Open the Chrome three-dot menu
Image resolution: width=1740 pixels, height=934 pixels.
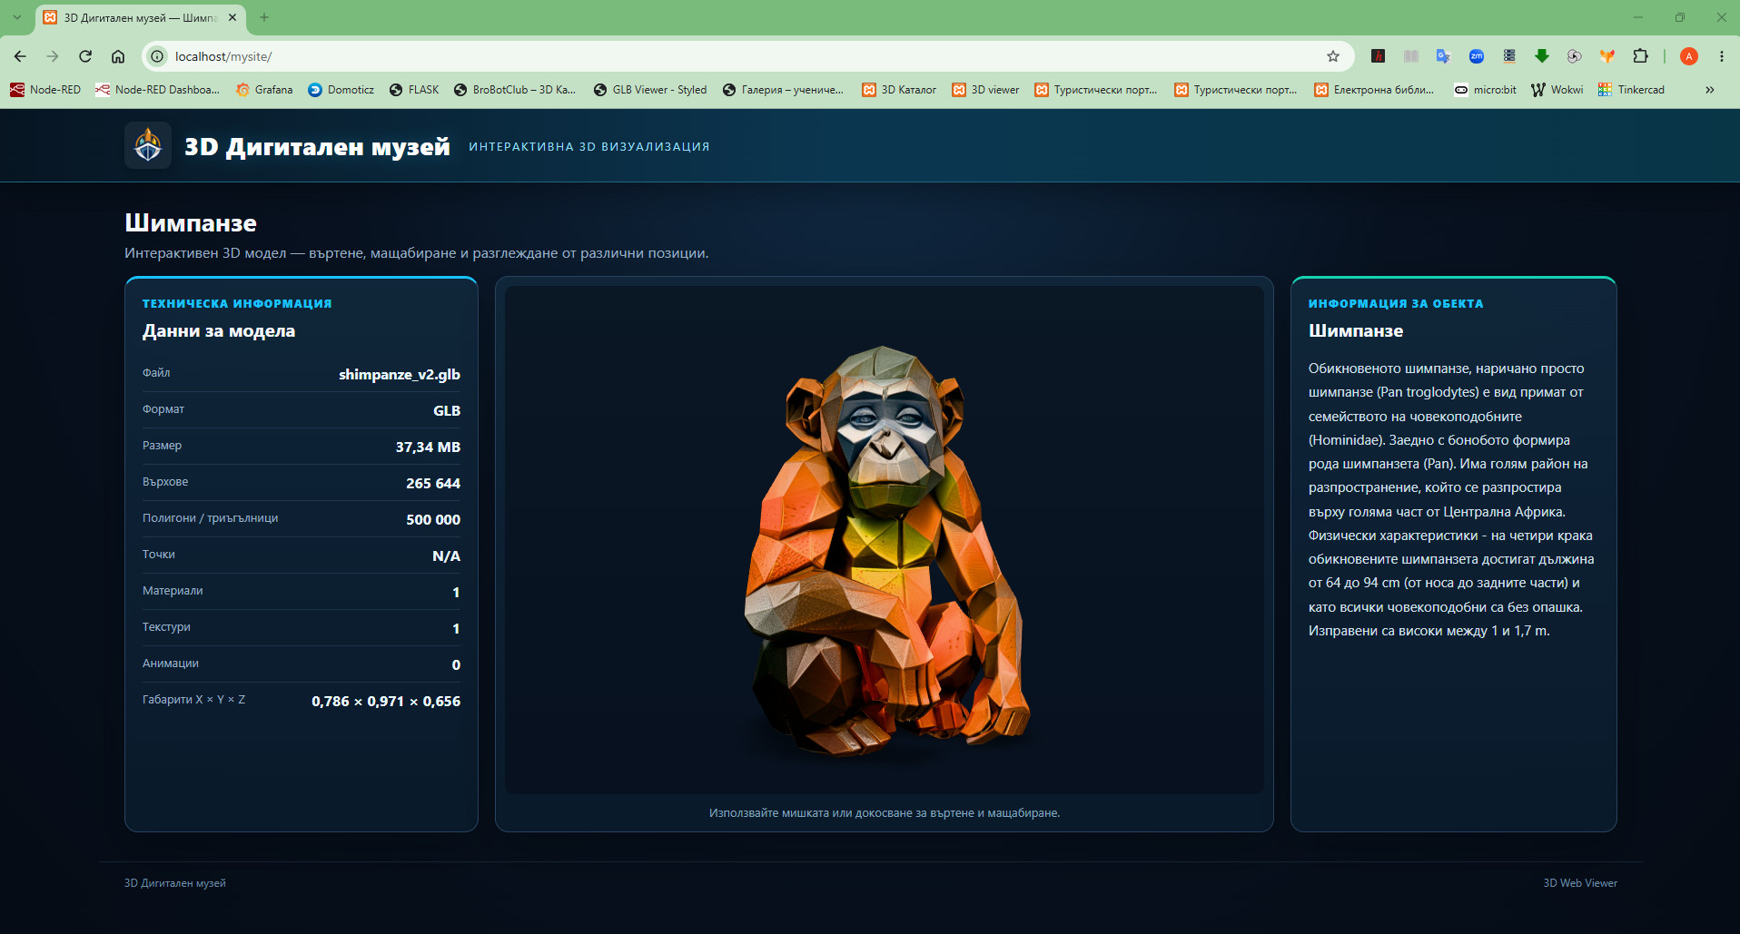(x=1721, y=56)
